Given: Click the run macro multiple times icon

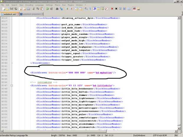Looking at the screenshot, I should 125,9.
